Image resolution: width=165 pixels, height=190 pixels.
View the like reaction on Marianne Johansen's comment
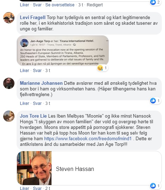pyautogui.click(x=155, y=101)
